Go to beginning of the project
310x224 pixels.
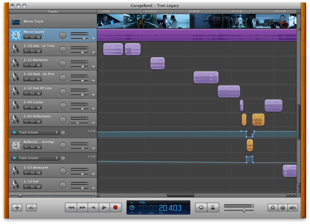pyautogui.click(x=93, y=208)
